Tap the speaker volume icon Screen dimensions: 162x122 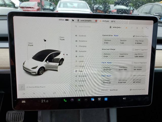[124, 98]
